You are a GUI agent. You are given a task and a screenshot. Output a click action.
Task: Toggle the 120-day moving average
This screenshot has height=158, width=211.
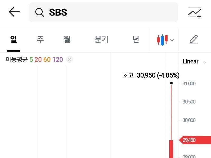(x=57, y=60)
